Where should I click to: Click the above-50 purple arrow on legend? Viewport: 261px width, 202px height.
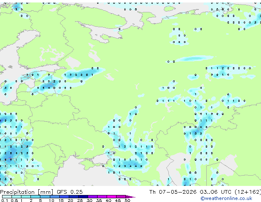pos(130,197)
